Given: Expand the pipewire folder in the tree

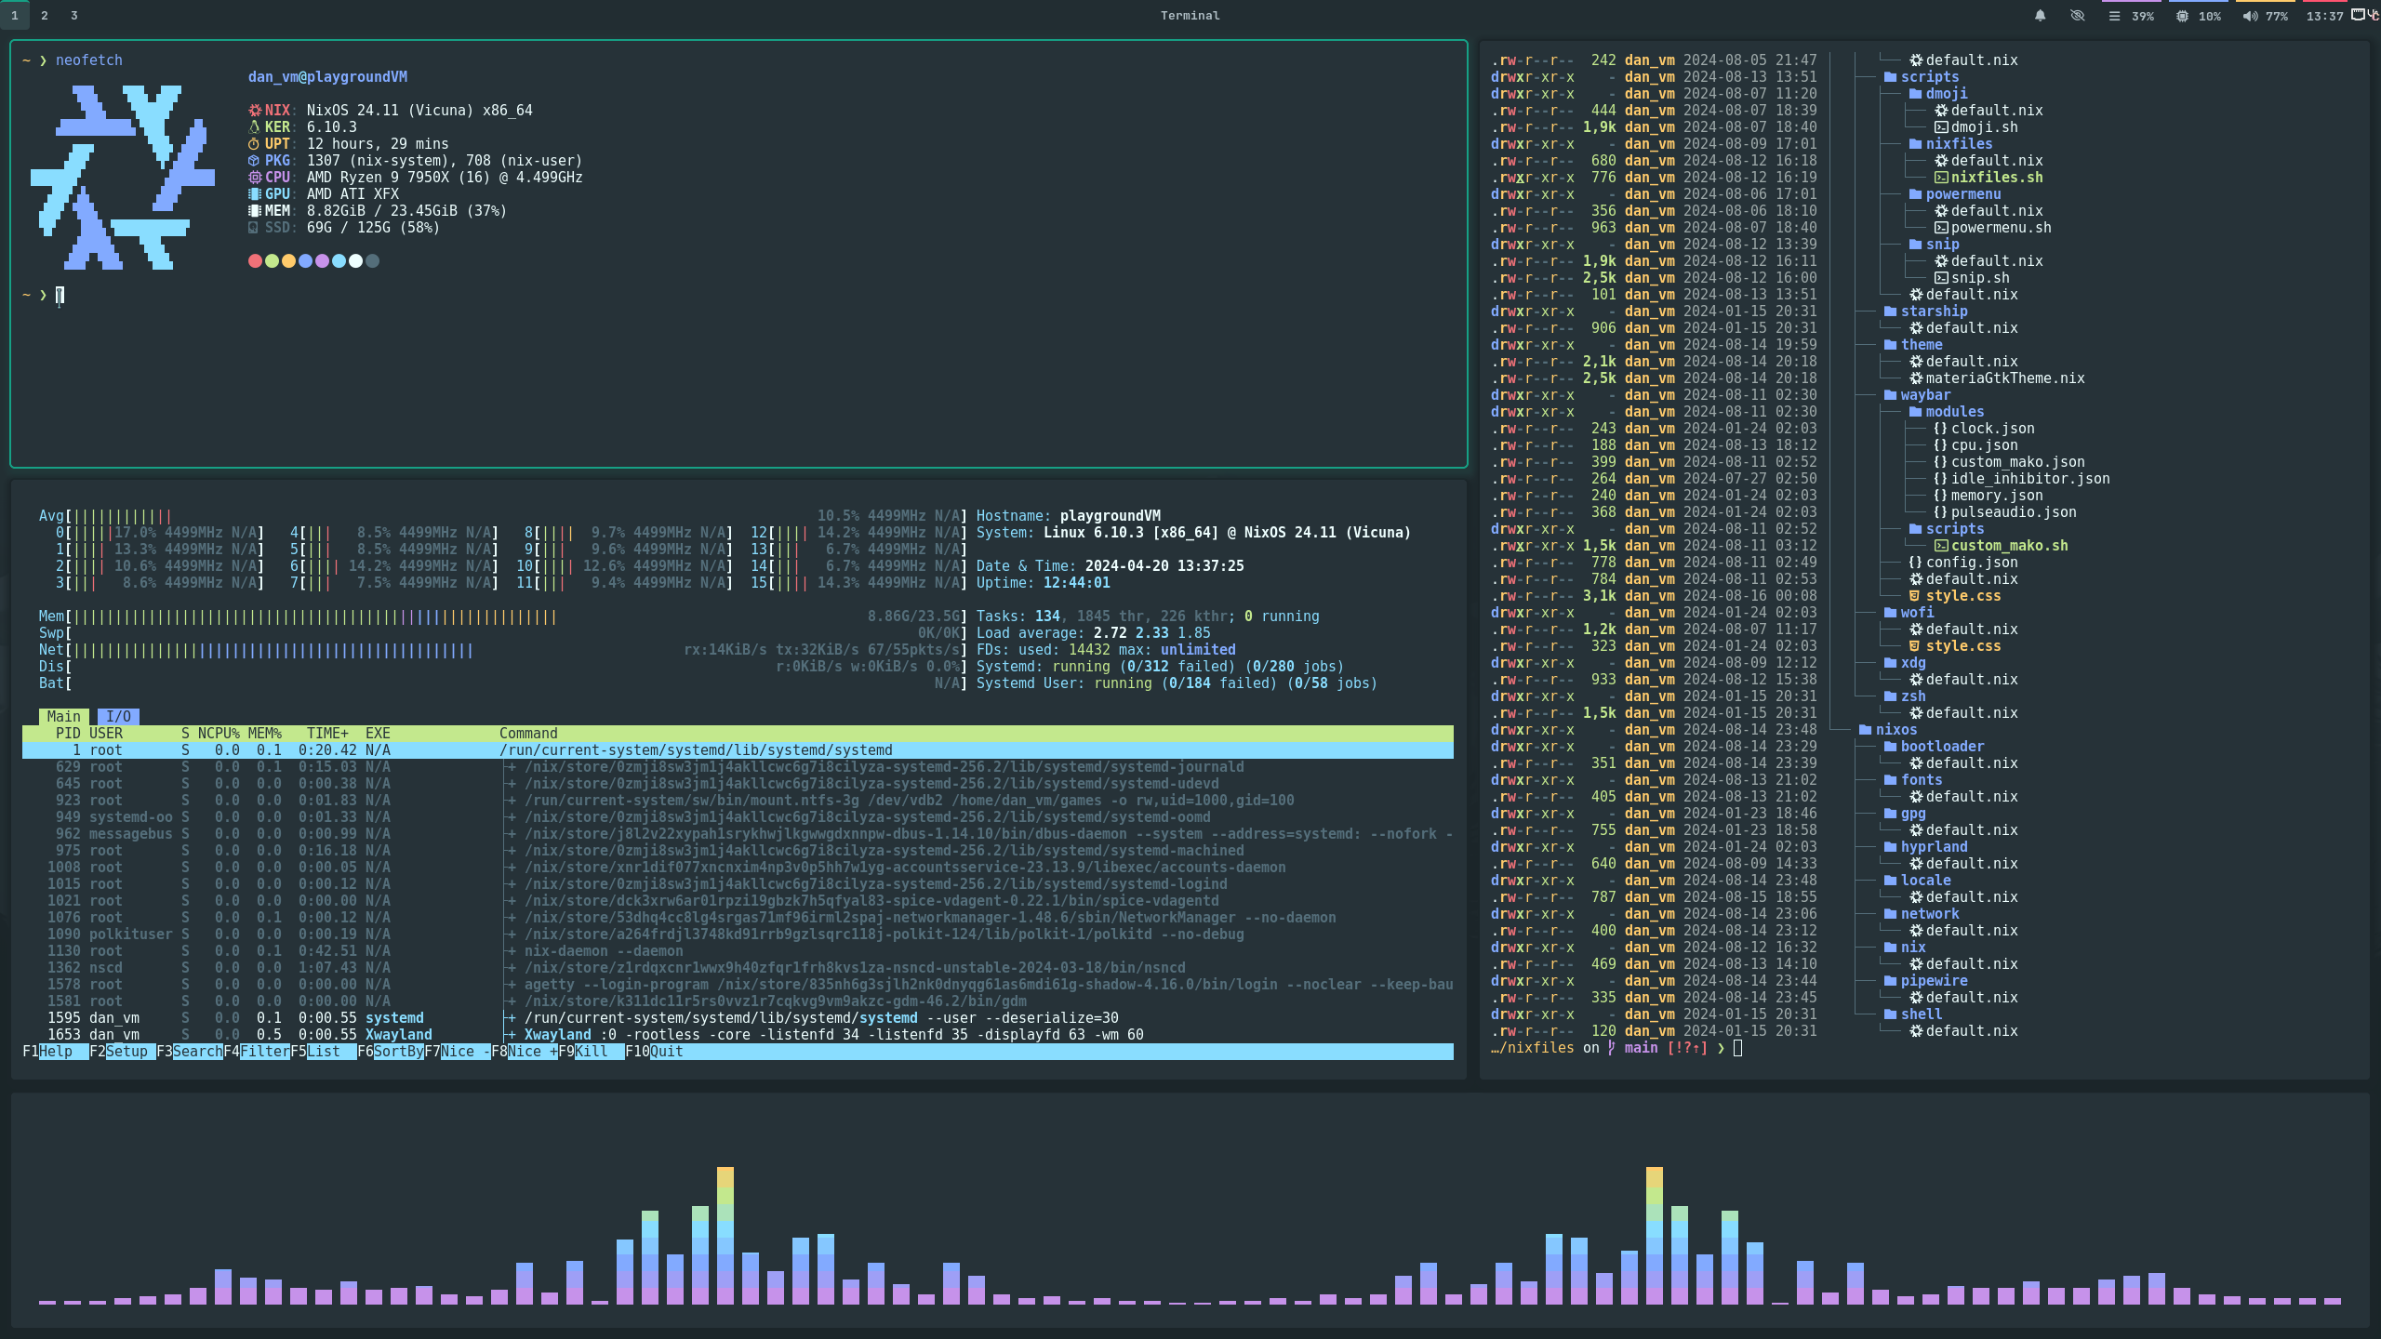Looking at the screenshot, I should [x=1925, y=980].
